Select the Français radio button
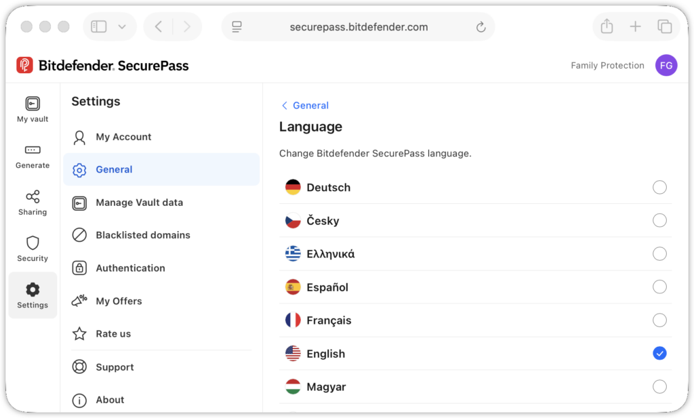694x418 pixels. click(x=659, y=320)
